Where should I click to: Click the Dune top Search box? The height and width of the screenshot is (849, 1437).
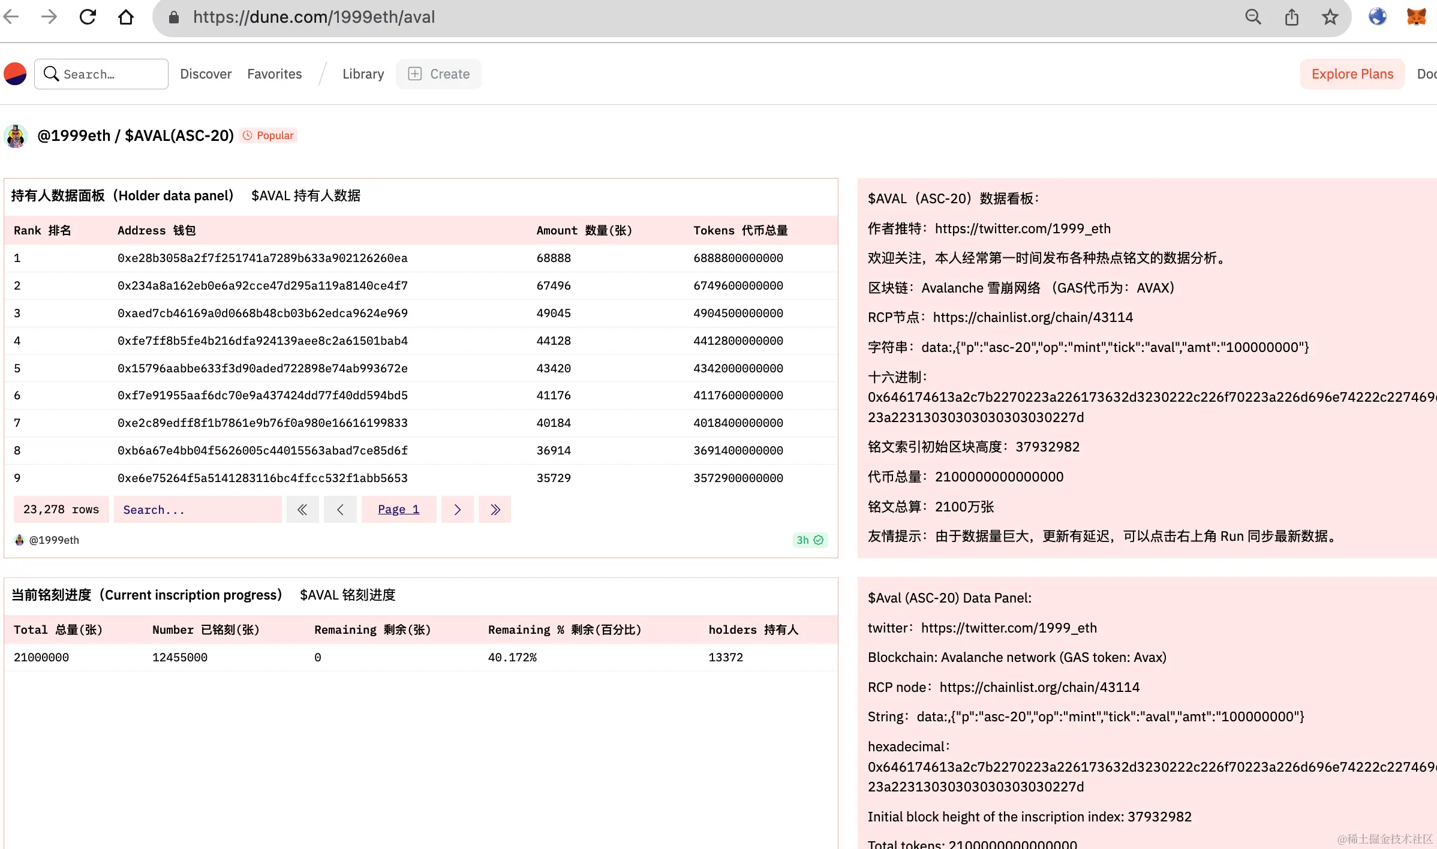click(101, 74)
